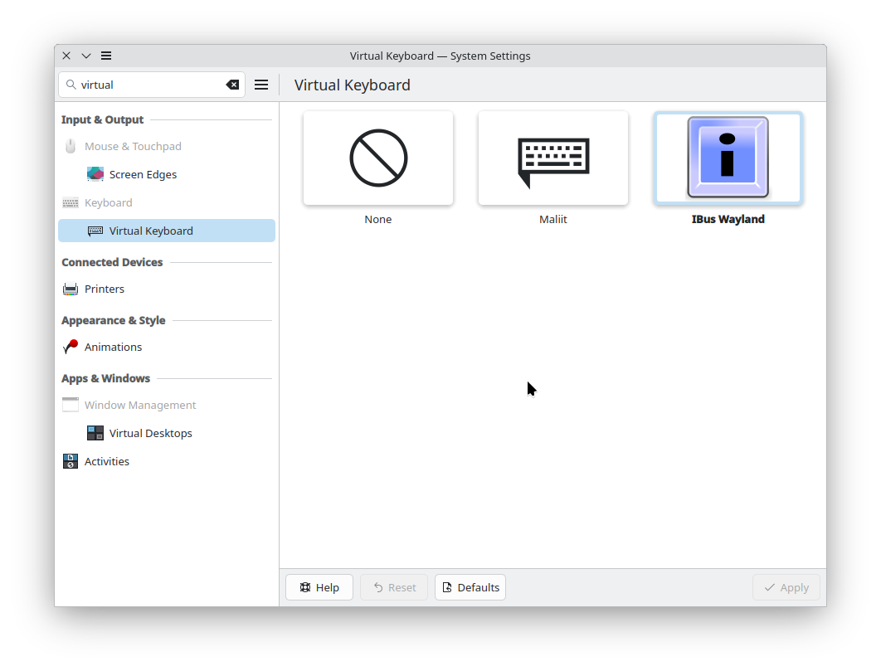Expand the window shade chevron in titlebar
The height and width of the screenshot is (671, 881).
86,56
